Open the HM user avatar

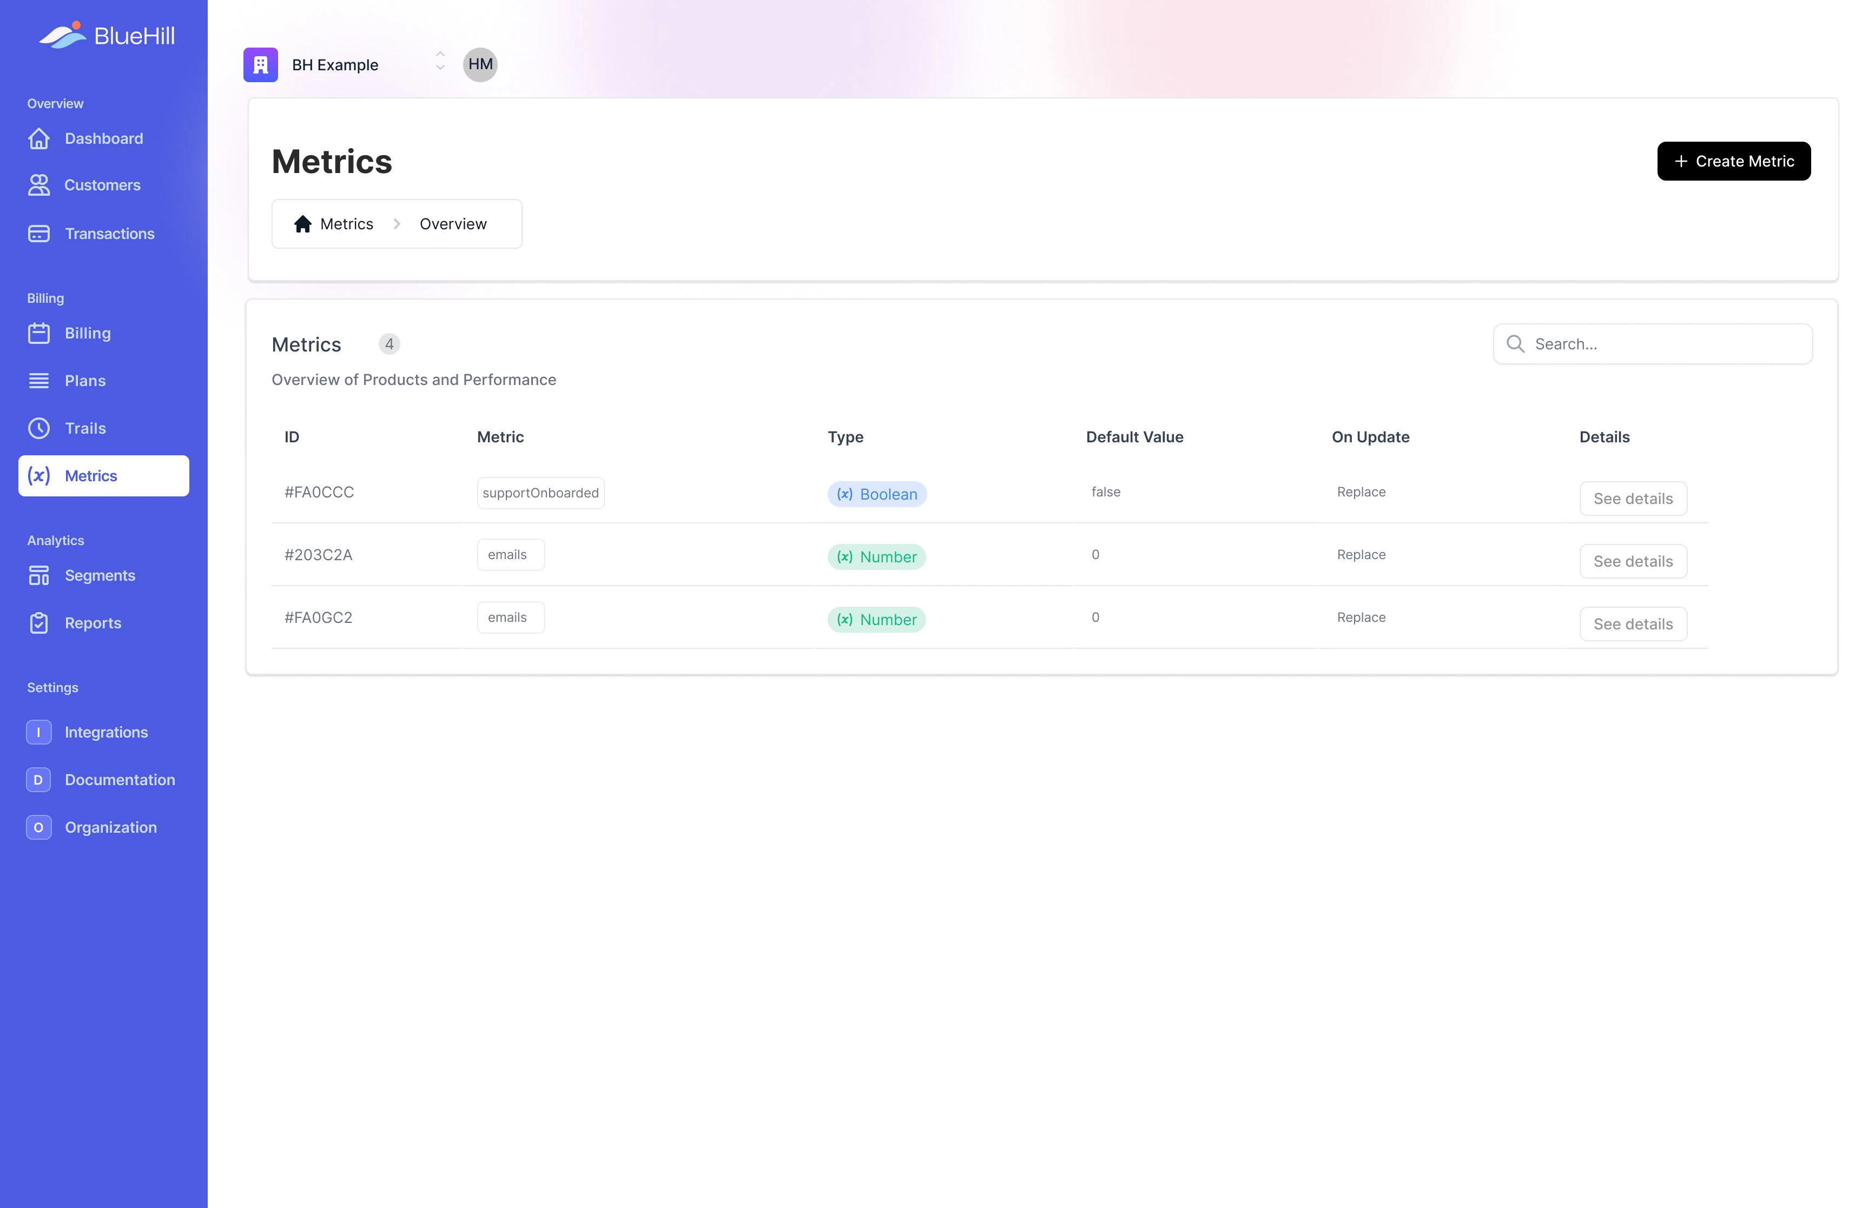point(480,64)
